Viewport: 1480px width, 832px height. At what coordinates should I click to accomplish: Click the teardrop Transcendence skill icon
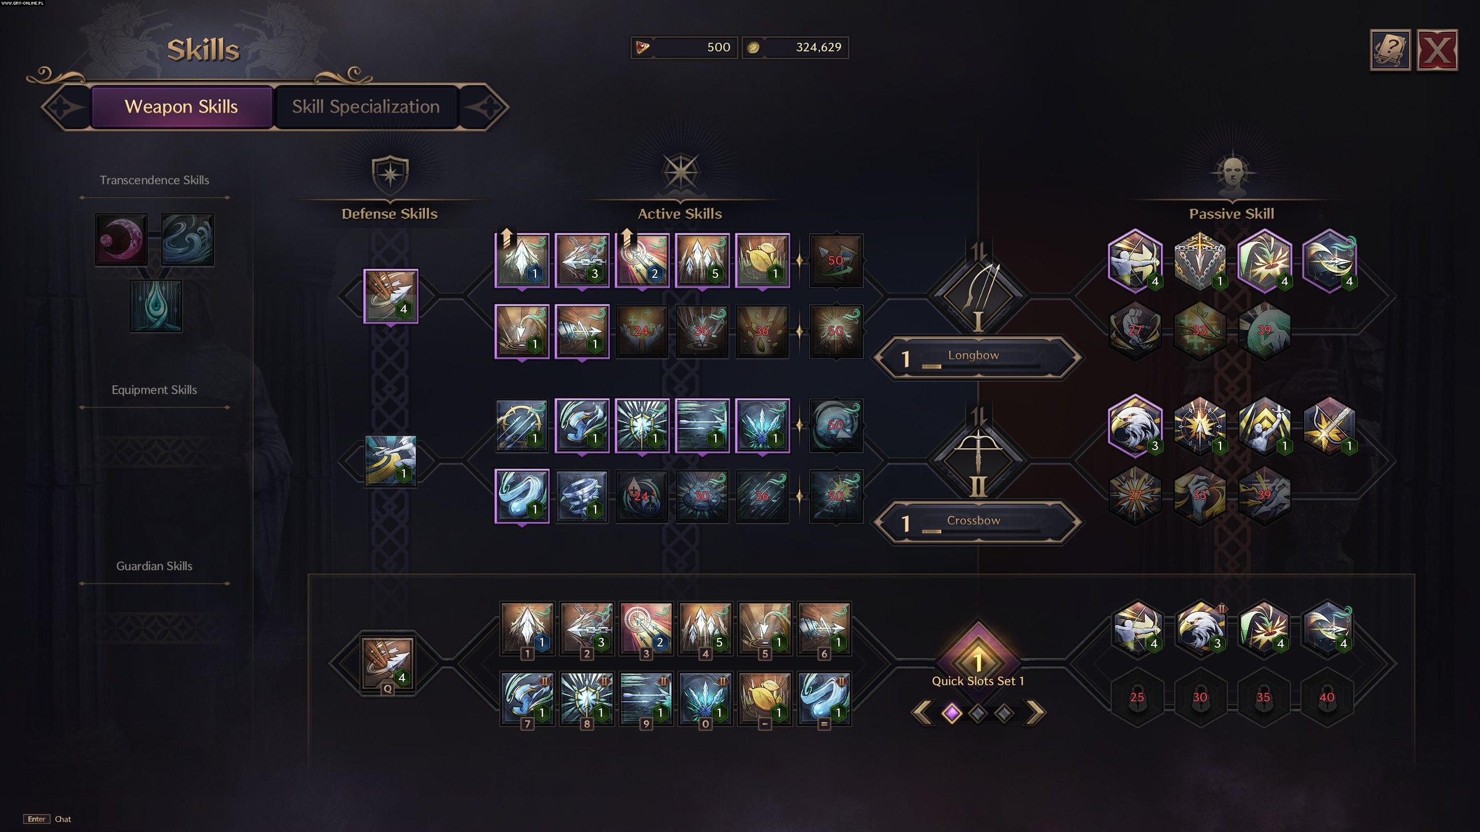click(156, 306)
